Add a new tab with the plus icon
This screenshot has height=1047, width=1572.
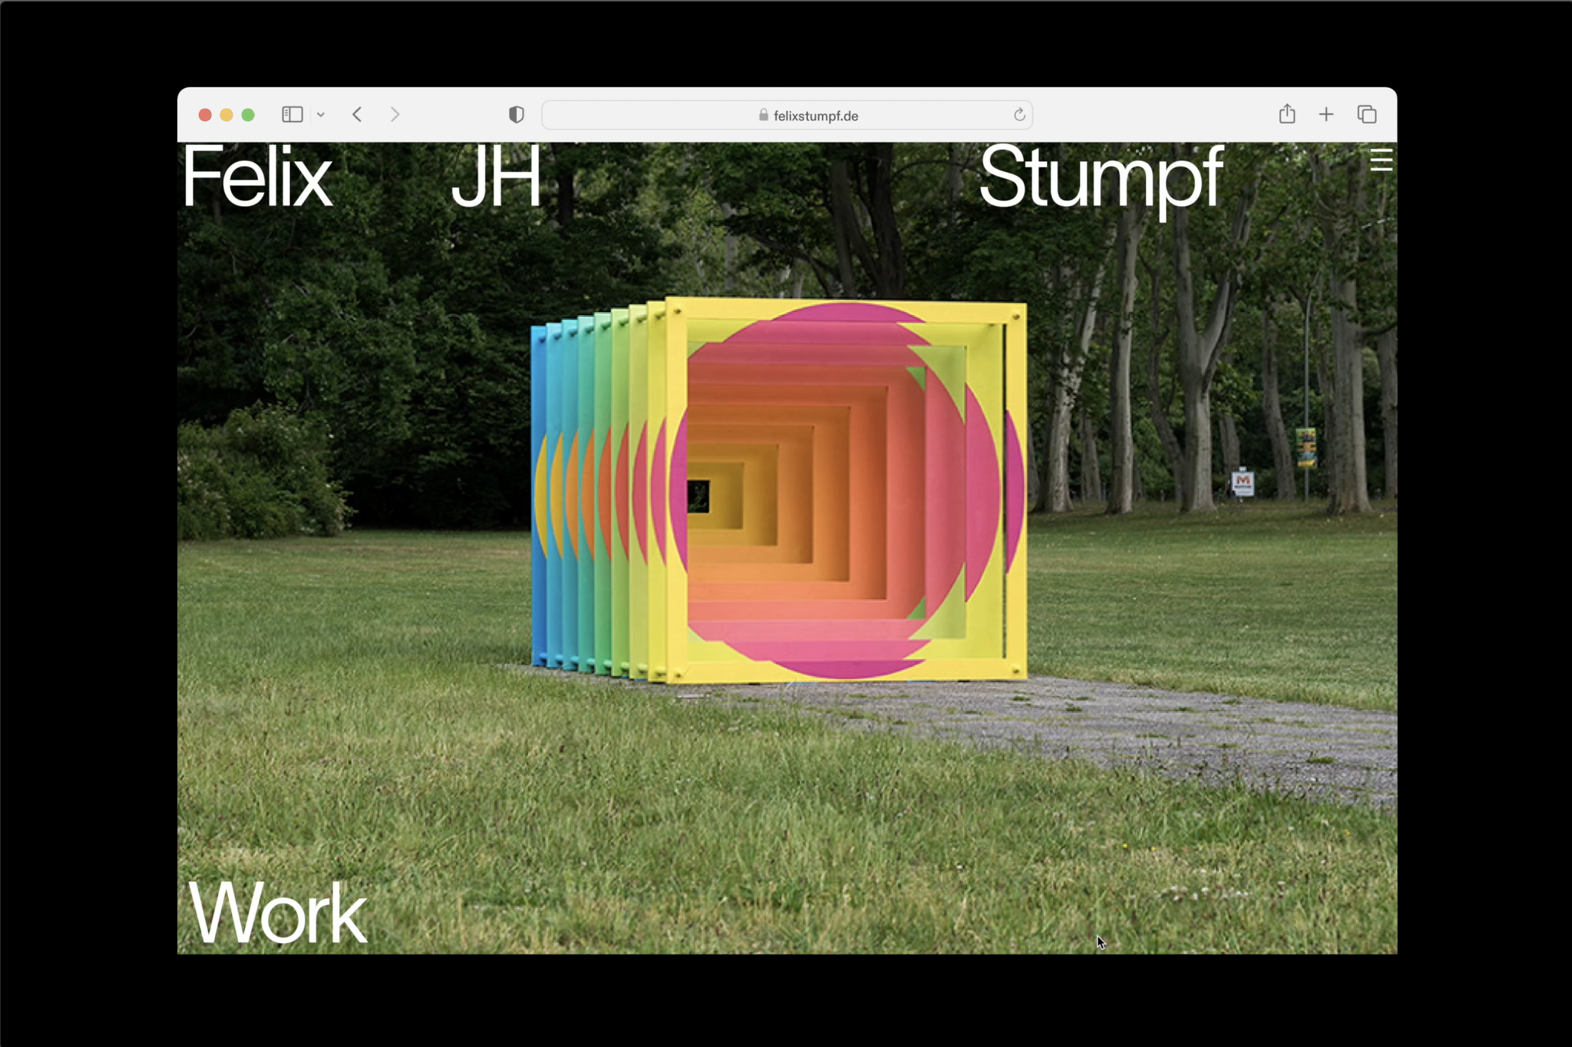coord(1326,115)
